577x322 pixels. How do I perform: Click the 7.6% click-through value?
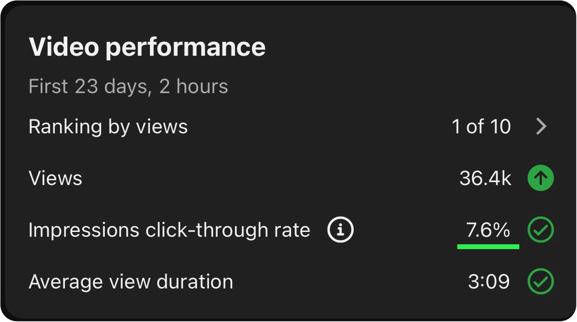tap(488, 230)
